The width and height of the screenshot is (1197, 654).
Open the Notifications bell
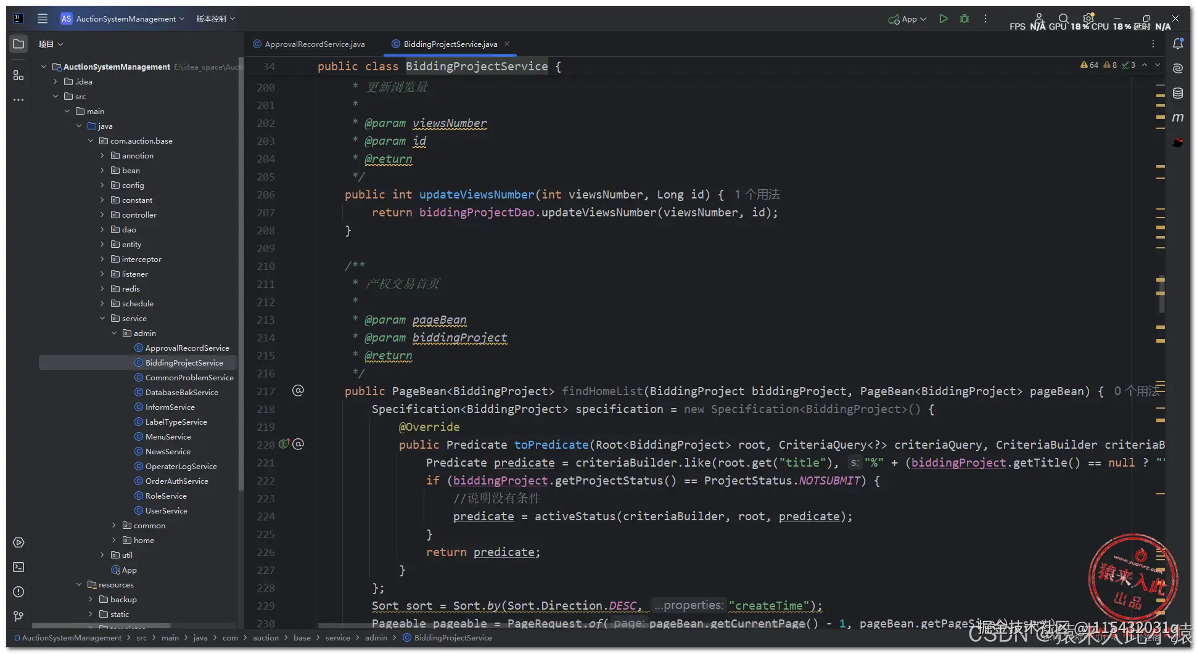coord(1178,44)
